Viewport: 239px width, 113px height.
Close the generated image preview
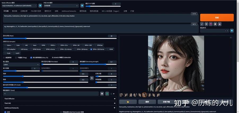[x=231, y=37]
